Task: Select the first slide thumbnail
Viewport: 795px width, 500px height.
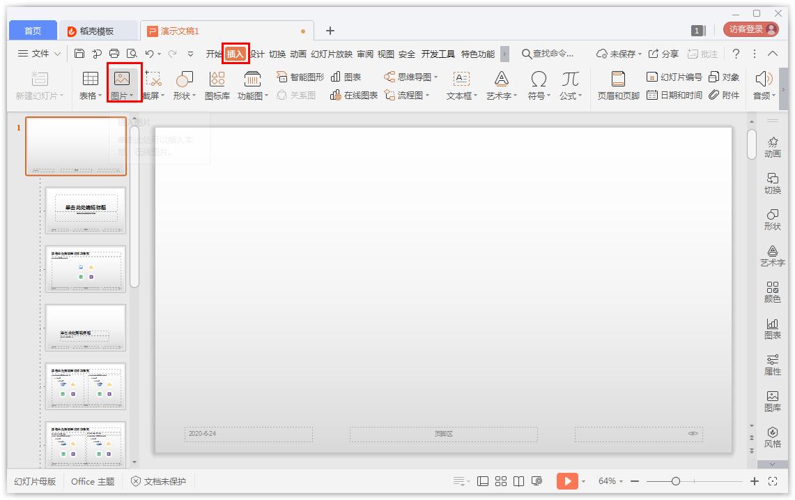Action: click(x=75, y=146)
